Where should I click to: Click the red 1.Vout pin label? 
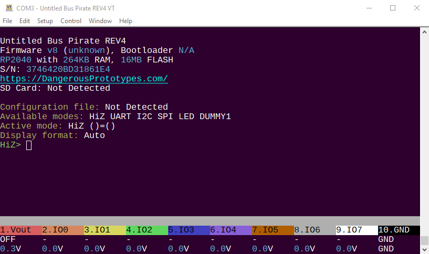[21, 230]
